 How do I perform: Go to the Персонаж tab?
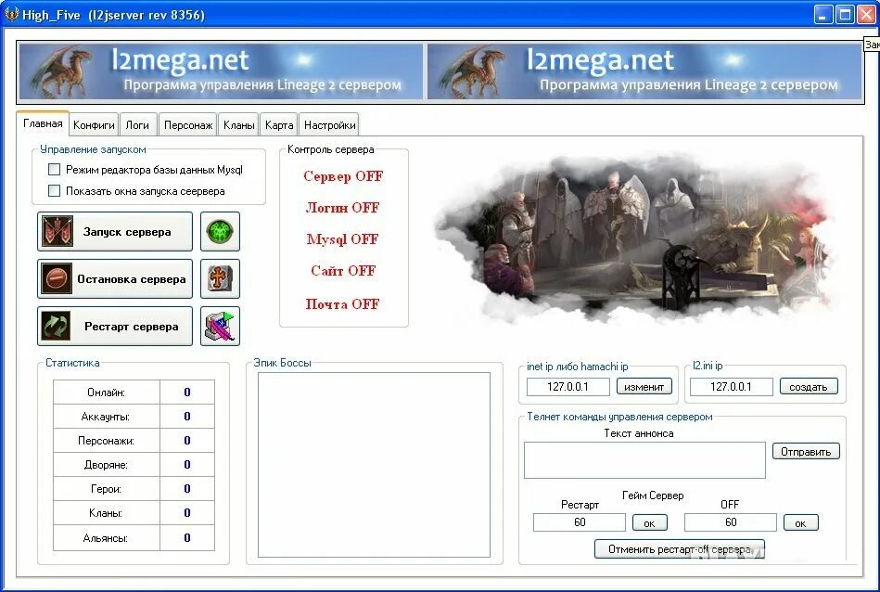[x=188, y=125]
